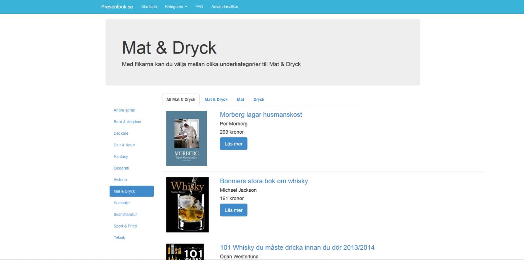Open the Morberg lagar husmanskost title link
Screen dimensions: 524x260
(261, 115)
